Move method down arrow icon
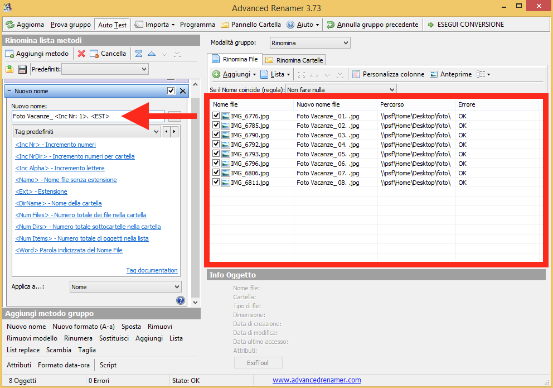 coord(164,54)
